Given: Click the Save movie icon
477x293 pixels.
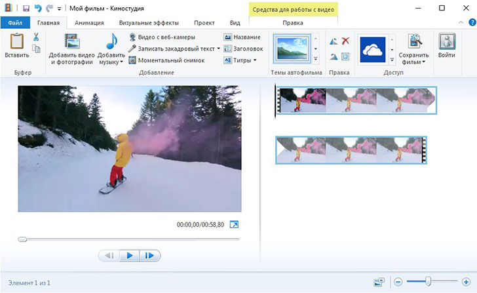Looking at the screenshot, I should pos(413,43).
